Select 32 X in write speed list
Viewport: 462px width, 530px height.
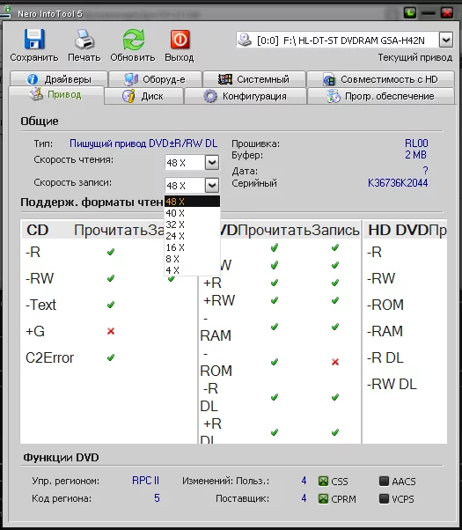point(193,225)
